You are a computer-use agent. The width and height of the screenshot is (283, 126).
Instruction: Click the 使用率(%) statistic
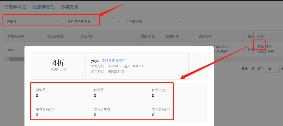159,93
